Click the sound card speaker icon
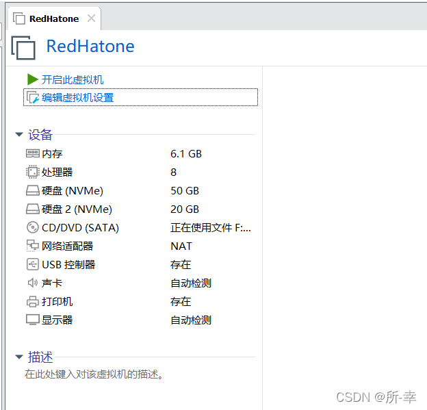Image resolution: width=427 pixels, height=410 pixels. click(33, 283)
